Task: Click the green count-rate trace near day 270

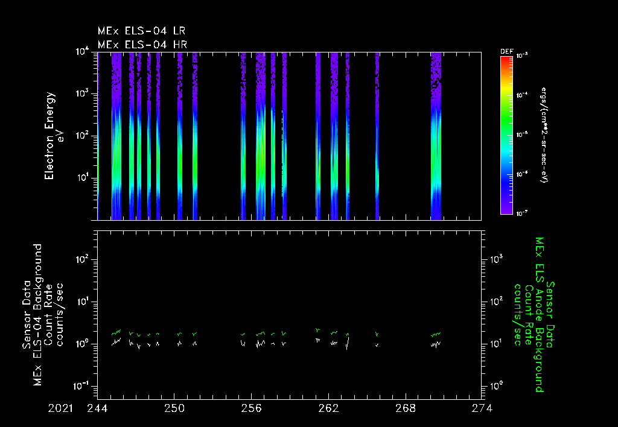Action: 436,335
